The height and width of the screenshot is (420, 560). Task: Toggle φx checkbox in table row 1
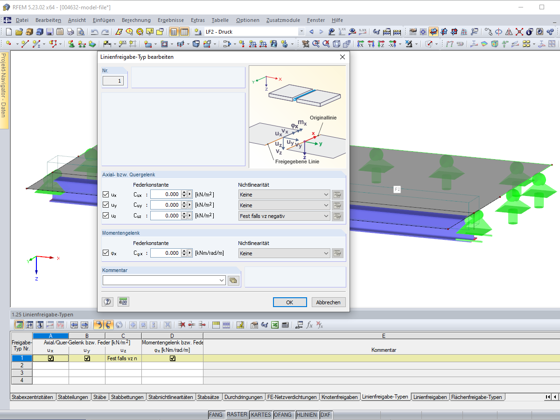[173, 358]
